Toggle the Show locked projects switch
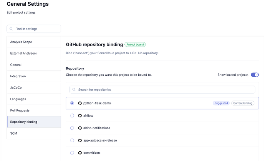The image size is (265, 161). (255, 75)
